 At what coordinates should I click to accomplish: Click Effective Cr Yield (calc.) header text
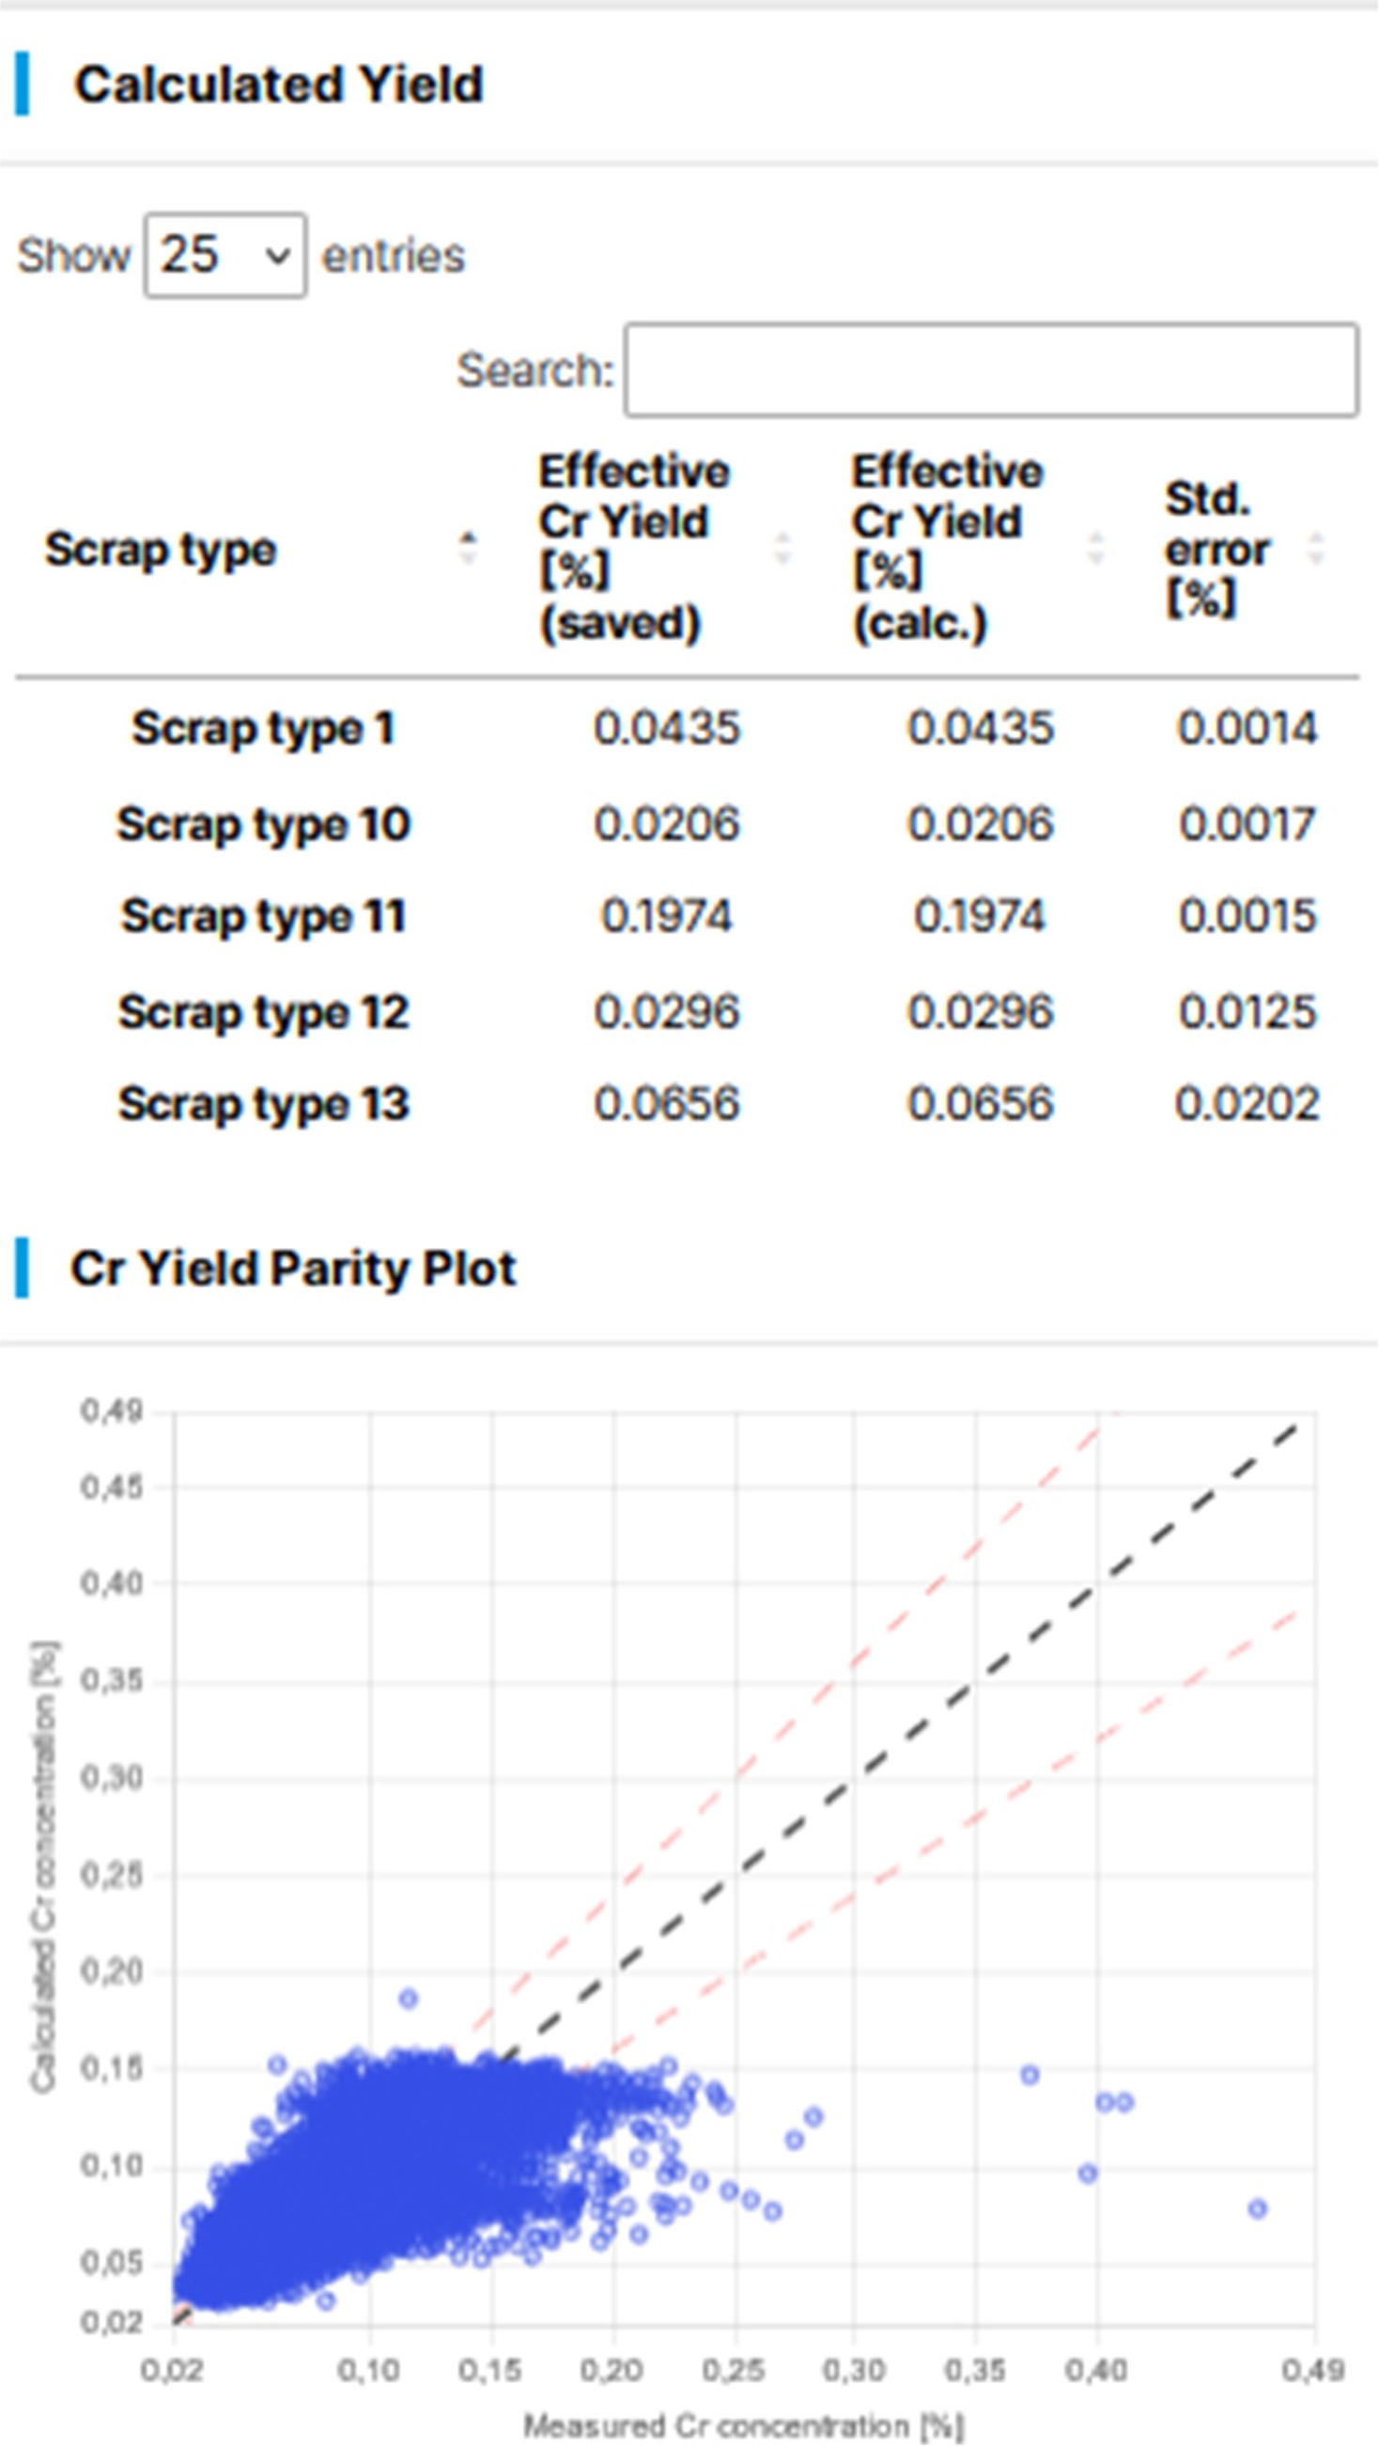946,548
